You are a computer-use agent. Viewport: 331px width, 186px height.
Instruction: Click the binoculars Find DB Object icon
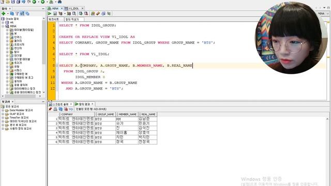pyautogui.click(x=60, y=2)
